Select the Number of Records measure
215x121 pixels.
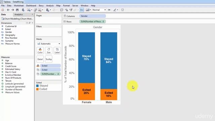tap(13, 89)
